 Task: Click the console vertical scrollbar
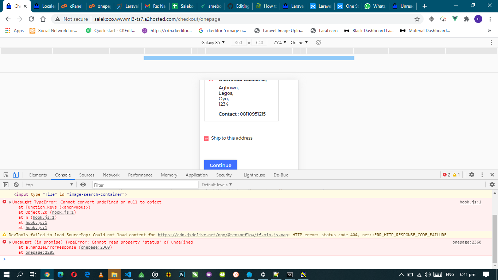coord(495,238)
